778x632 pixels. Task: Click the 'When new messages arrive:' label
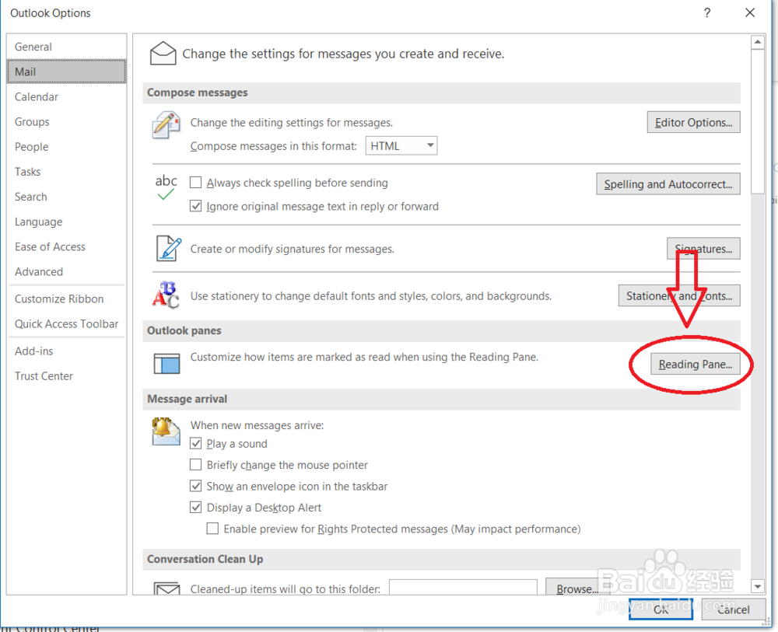257,425
